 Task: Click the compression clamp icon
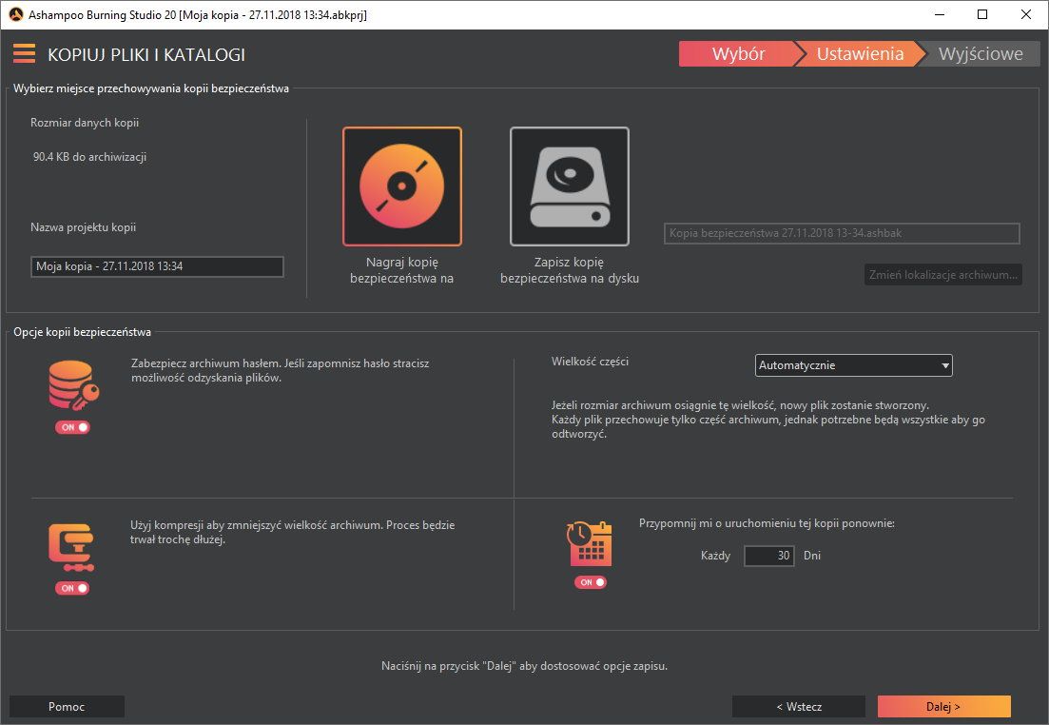coord(71,548)
